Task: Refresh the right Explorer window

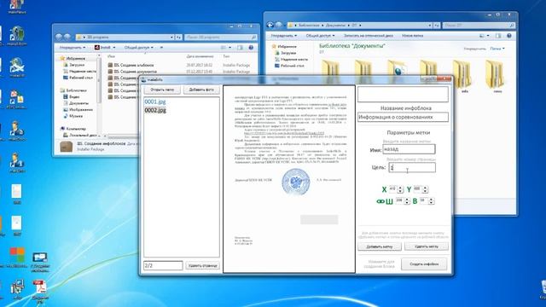Action: 437,26
